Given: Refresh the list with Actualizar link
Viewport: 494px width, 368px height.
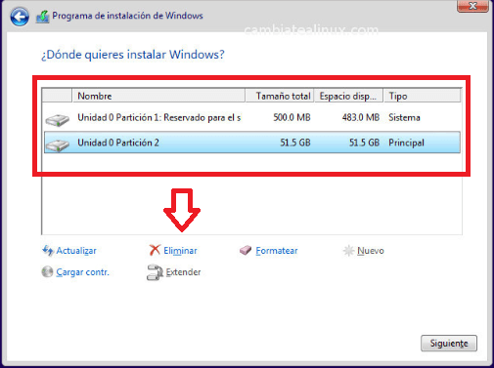Looking at the screenshot, I should (76, 251).
